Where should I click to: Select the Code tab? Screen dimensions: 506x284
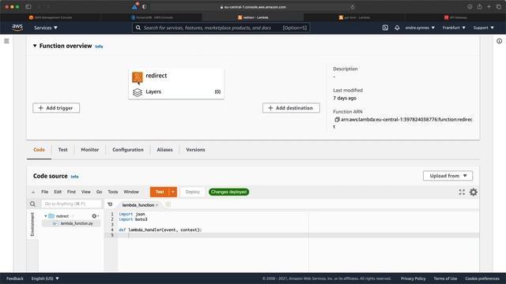pos(39,150)
